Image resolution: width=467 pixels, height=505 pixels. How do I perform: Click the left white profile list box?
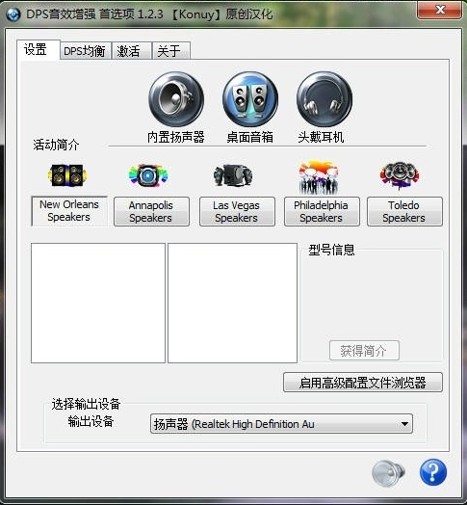[98, 303]
